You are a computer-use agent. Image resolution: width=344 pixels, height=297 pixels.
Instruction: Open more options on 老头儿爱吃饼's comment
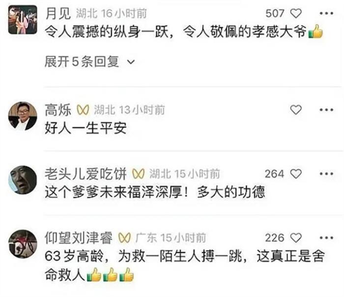pos(326,174)
